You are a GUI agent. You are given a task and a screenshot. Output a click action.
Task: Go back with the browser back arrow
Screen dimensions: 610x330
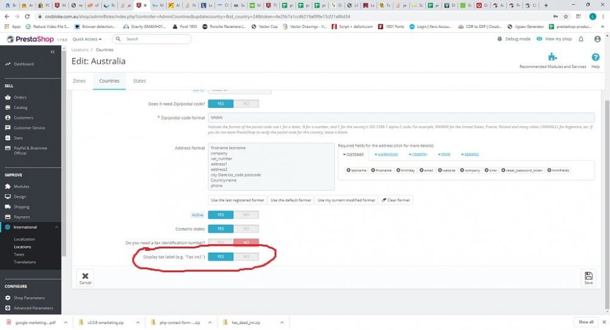point(7,16)
